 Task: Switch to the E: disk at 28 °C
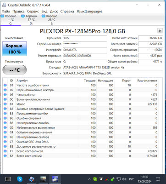pyautogui.click(x=52, y=20)
